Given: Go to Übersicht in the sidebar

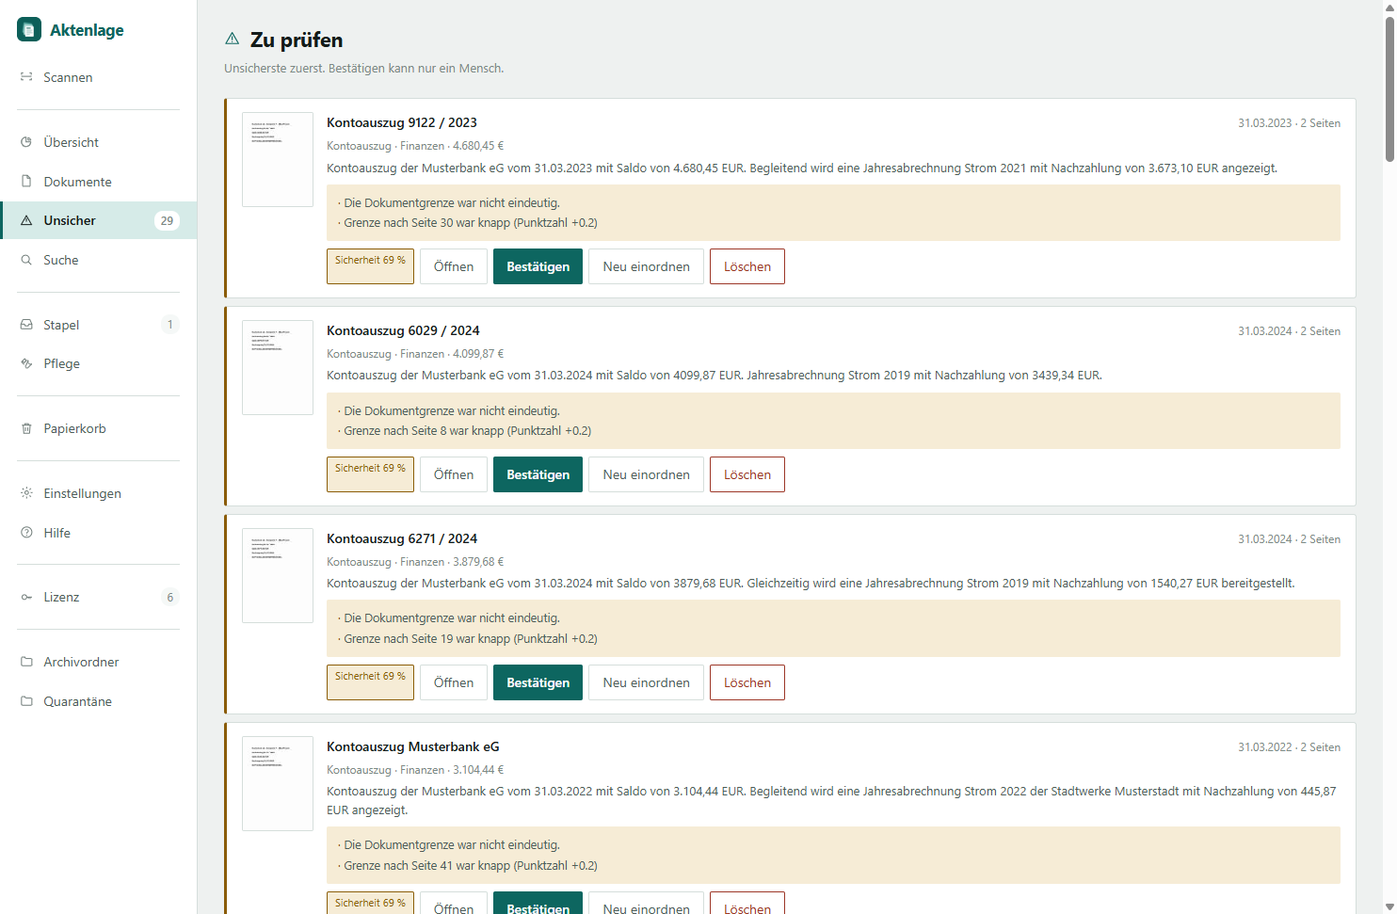Looking at the screenshot, I should pos(98,142).
